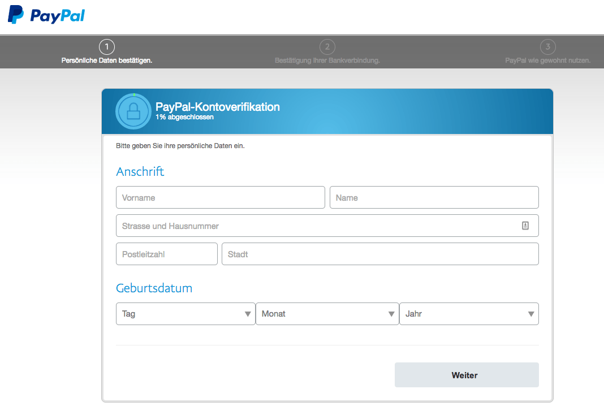The image size is (604, 415).
Task: Click the 'PayPal-Kontoverifikation' heading
Action: (x=218, y=107)
